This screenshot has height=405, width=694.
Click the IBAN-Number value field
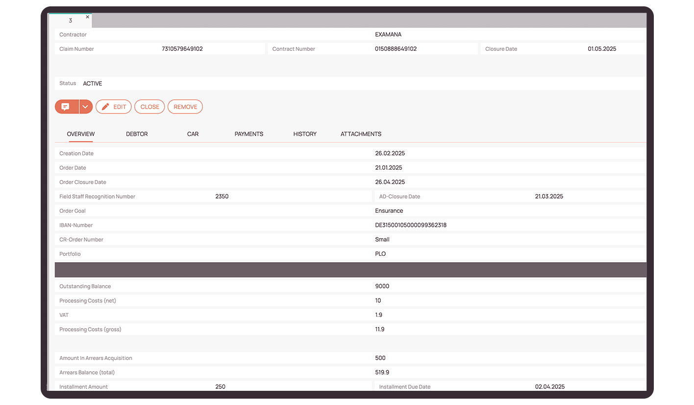(411, 225)
